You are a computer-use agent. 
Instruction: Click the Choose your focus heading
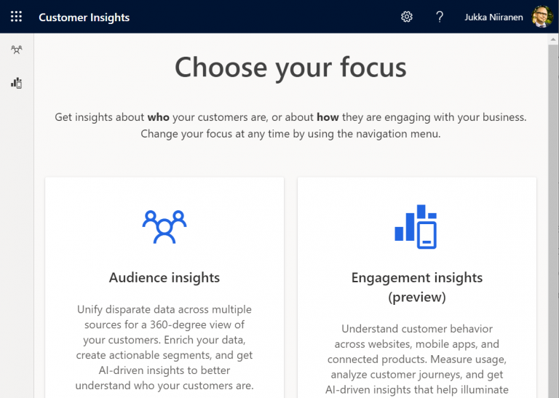[x=290, y=68]
